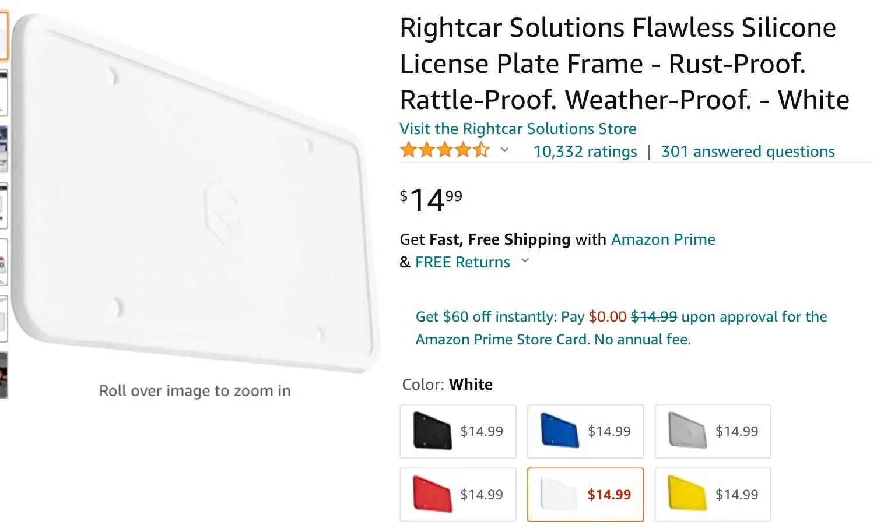Select the yellow frame color option

pyautogui.click(x=713, y=495)
